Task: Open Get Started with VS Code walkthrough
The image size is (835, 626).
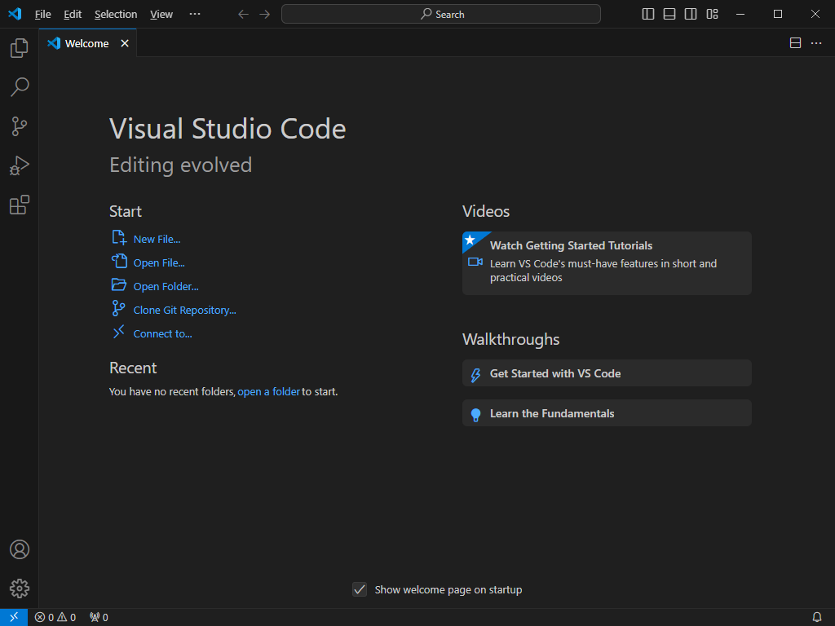Action: click(607, 373)
